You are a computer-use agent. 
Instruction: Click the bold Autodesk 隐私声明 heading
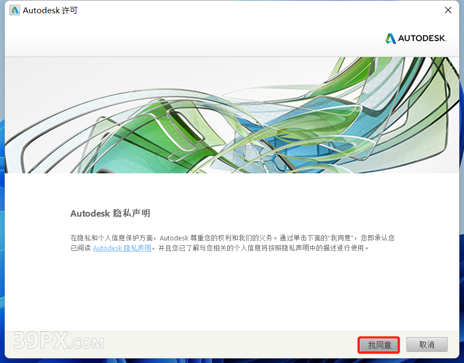[x=110, y=213]
